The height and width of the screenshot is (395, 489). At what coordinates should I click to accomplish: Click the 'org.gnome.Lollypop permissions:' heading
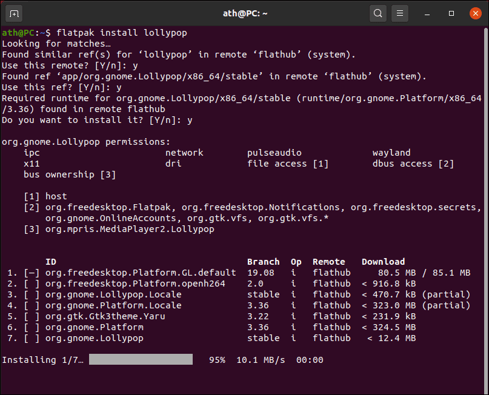tap(86, 142)
